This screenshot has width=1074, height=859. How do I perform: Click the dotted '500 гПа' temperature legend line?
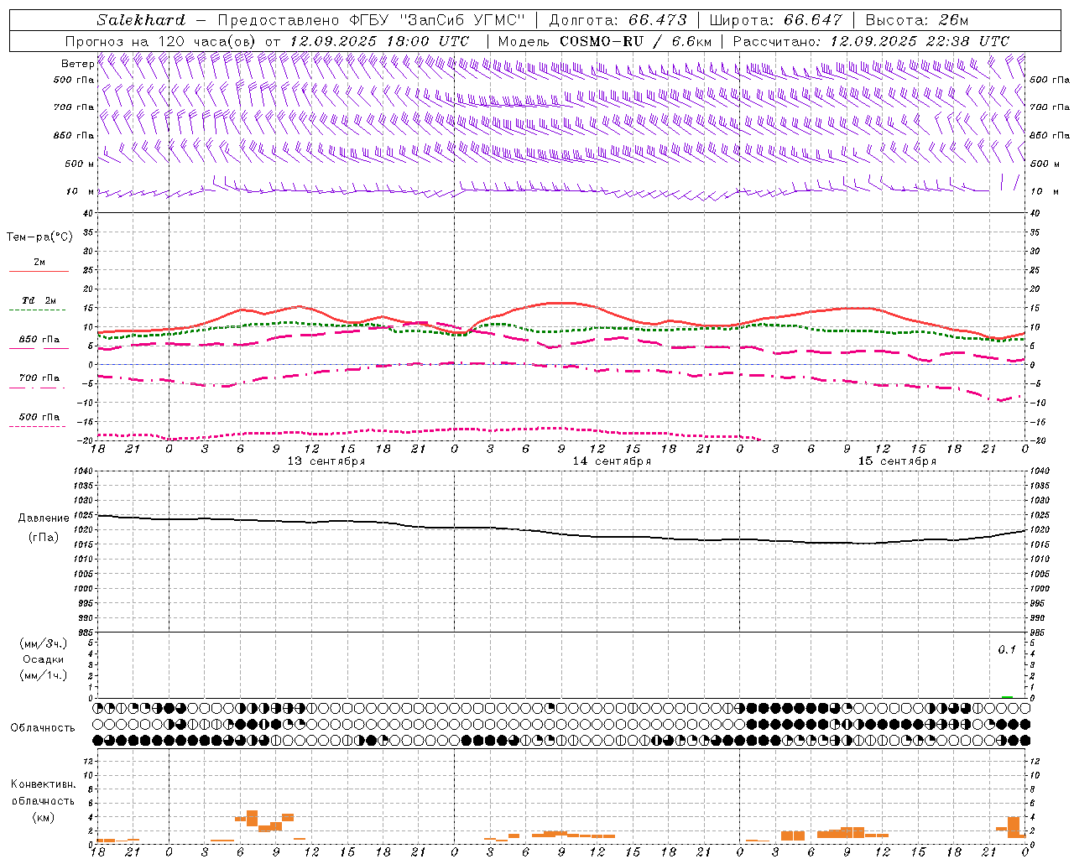click(x=37, y=426)
